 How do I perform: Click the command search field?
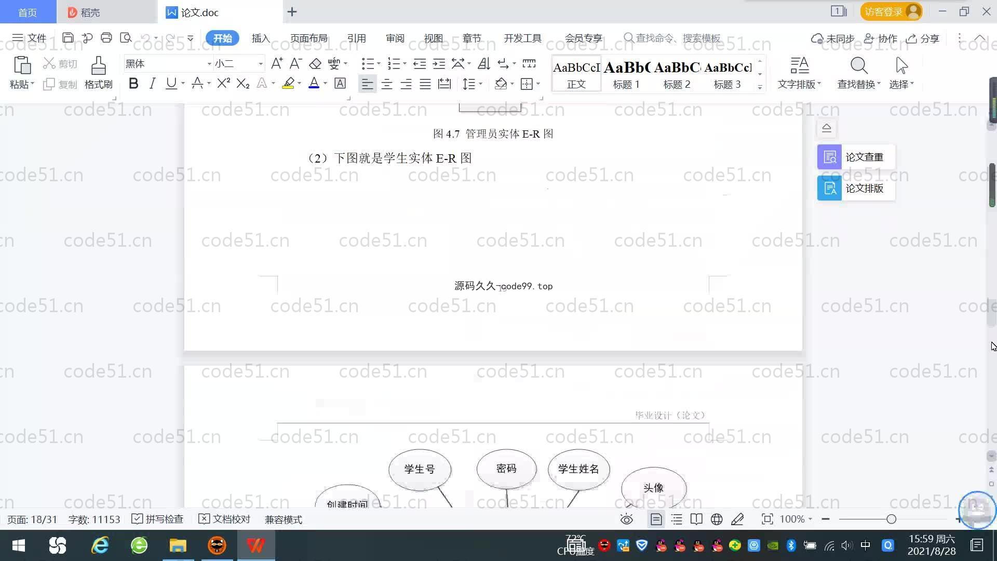coord(672,38)
